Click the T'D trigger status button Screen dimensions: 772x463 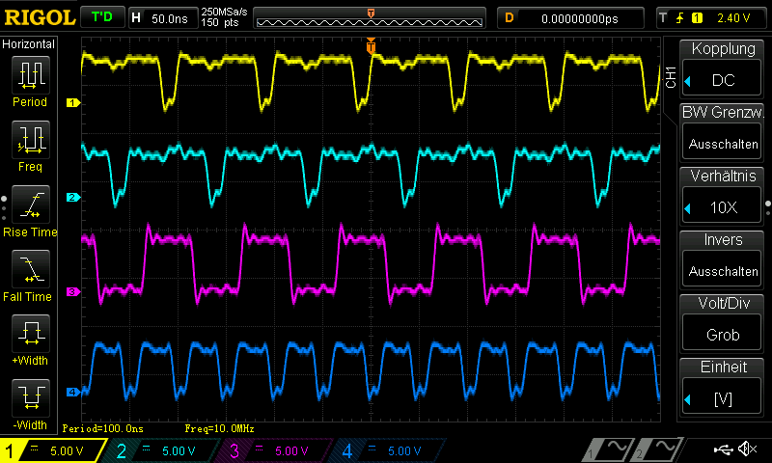tap(101, 17)
